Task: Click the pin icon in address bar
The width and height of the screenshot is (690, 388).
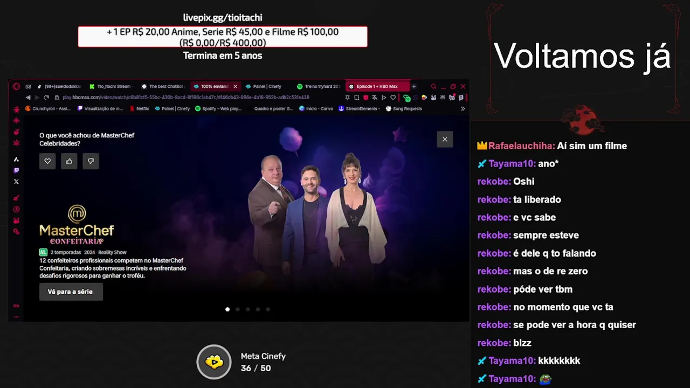Action: click(348, 98)
